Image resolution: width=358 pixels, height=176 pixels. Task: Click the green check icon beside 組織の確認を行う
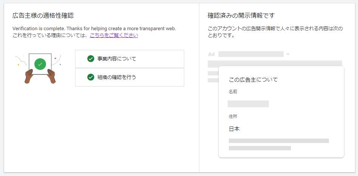coord(91,77)
